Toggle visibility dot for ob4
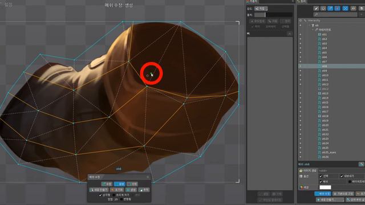 click(x=301, y=48)
